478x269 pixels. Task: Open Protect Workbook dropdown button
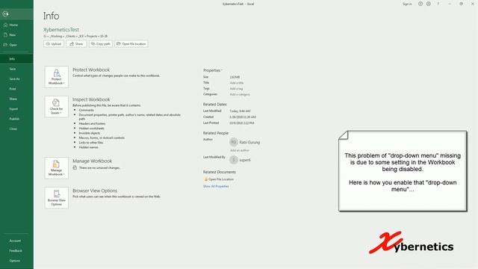[x=57, y=77]
